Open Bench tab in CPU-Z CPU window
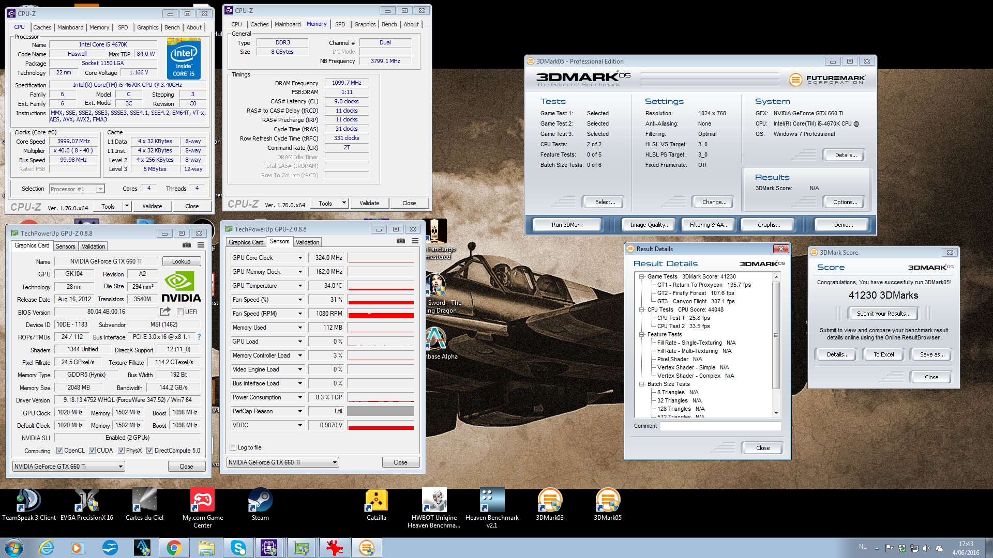The image size is (993, 558). 172,27
